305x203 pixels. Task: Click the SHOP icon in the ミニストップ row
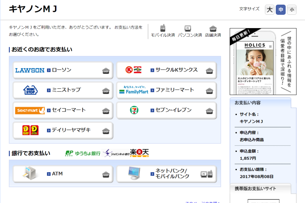(106, 91)
